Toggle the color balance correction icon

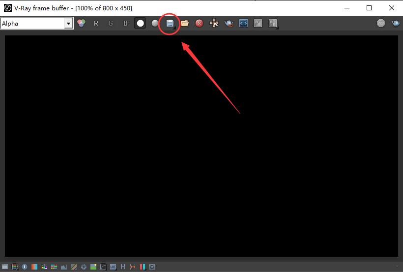(54, 267)
